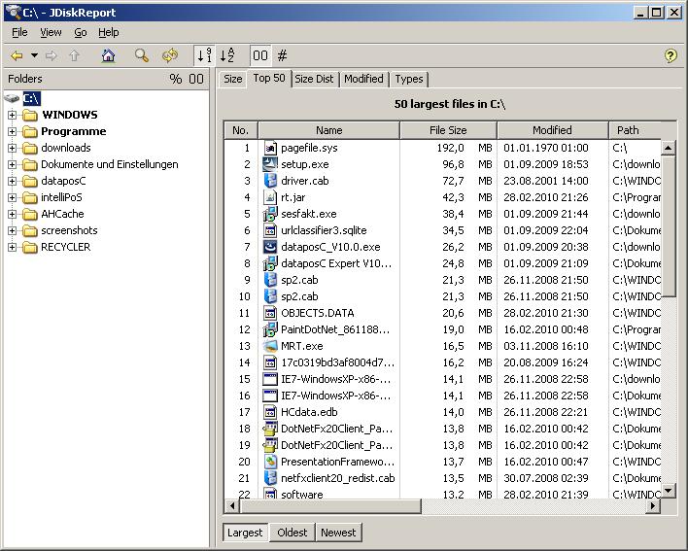
Task: Click the table scroll down arrow
Action: click(x=668, y=491)
